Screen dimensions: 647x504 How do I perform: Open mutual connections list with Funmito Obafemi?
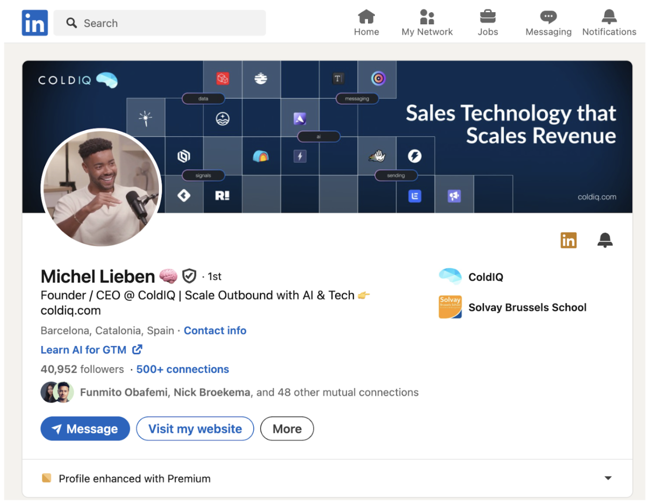(x=249, y=392)
